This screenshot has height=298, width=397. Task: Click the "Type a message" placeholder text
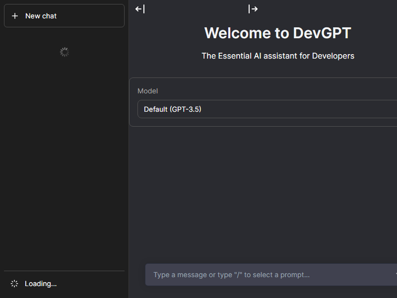pyautogui.click(x=231, y=275)
